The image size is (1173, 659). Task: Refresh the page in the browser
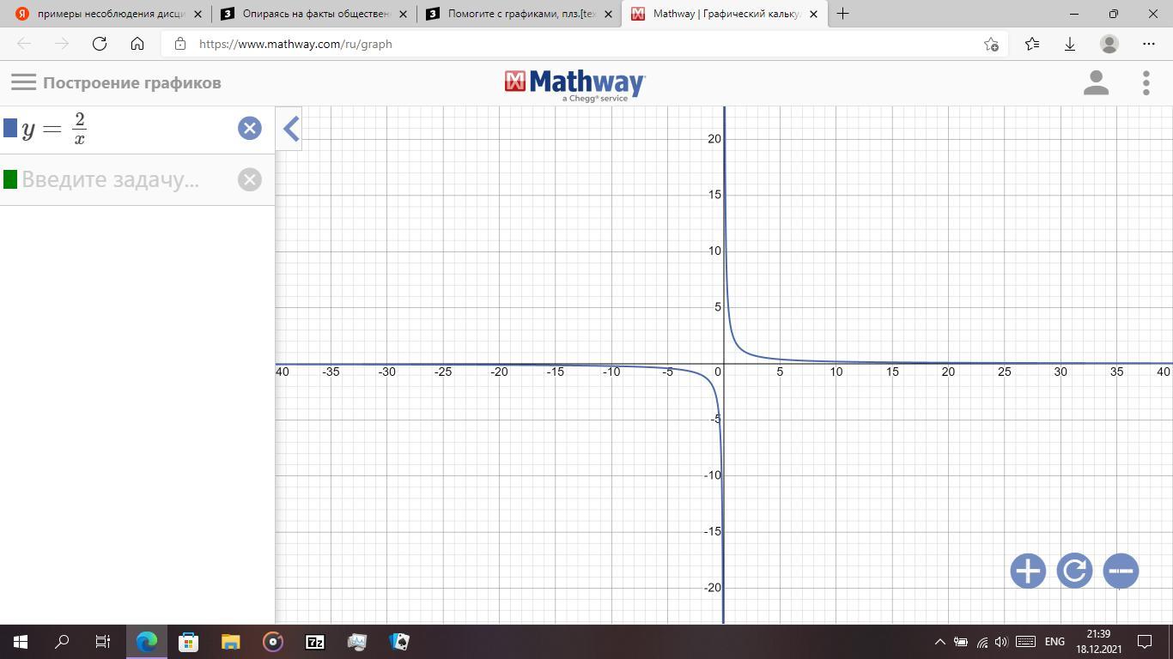pyautogui.click(x=100, y=44)
